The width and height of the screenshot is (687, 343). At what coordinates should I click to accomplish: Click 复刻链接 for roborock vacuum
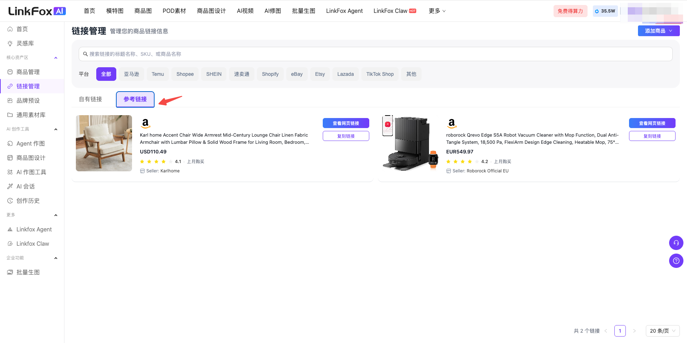click(x=652, y=136)
